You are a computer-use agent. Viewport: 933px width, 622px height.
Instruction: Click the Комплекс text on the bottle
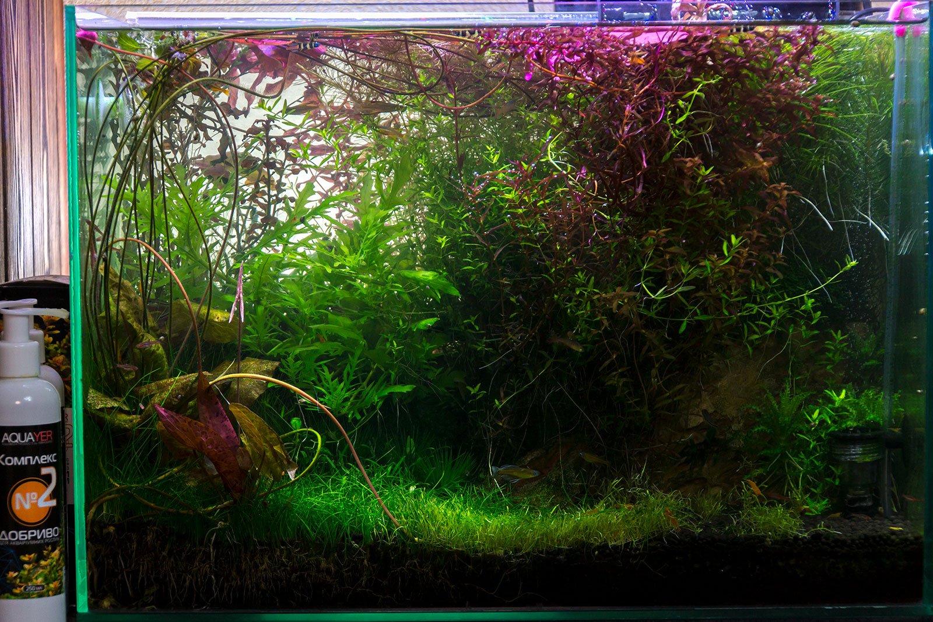pyautogui.click(x=28, y=459)
